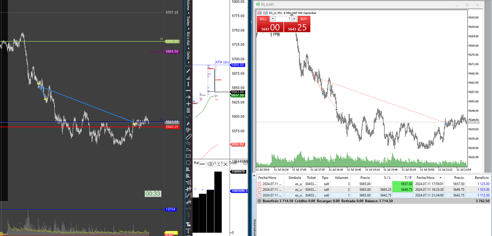Screen dimensions: 492x236
Task: Click the 5643 00 sell price tile
Action: point(270,27)
